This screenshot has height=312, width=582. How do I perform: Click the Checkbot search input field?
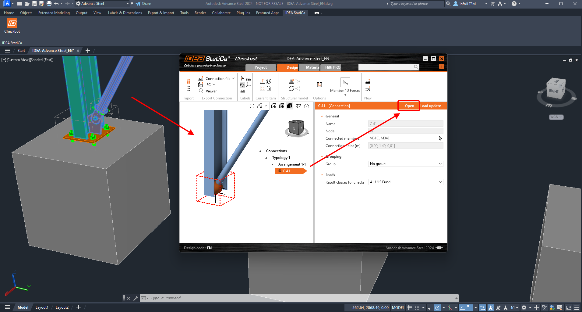coord(386,67)
